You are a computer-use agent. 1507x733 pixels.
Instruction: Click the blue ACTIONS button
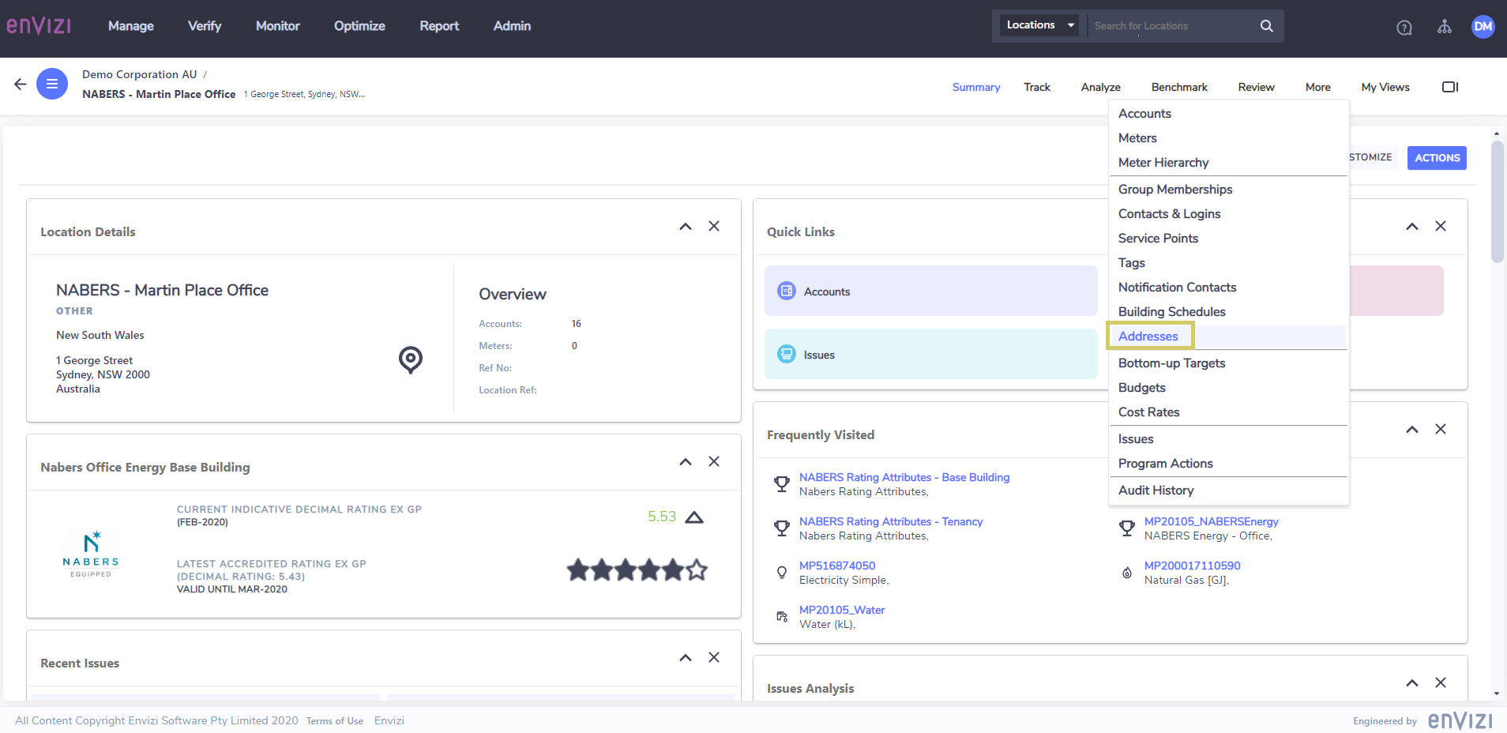pyautogui.click(x=1437, y=158)
